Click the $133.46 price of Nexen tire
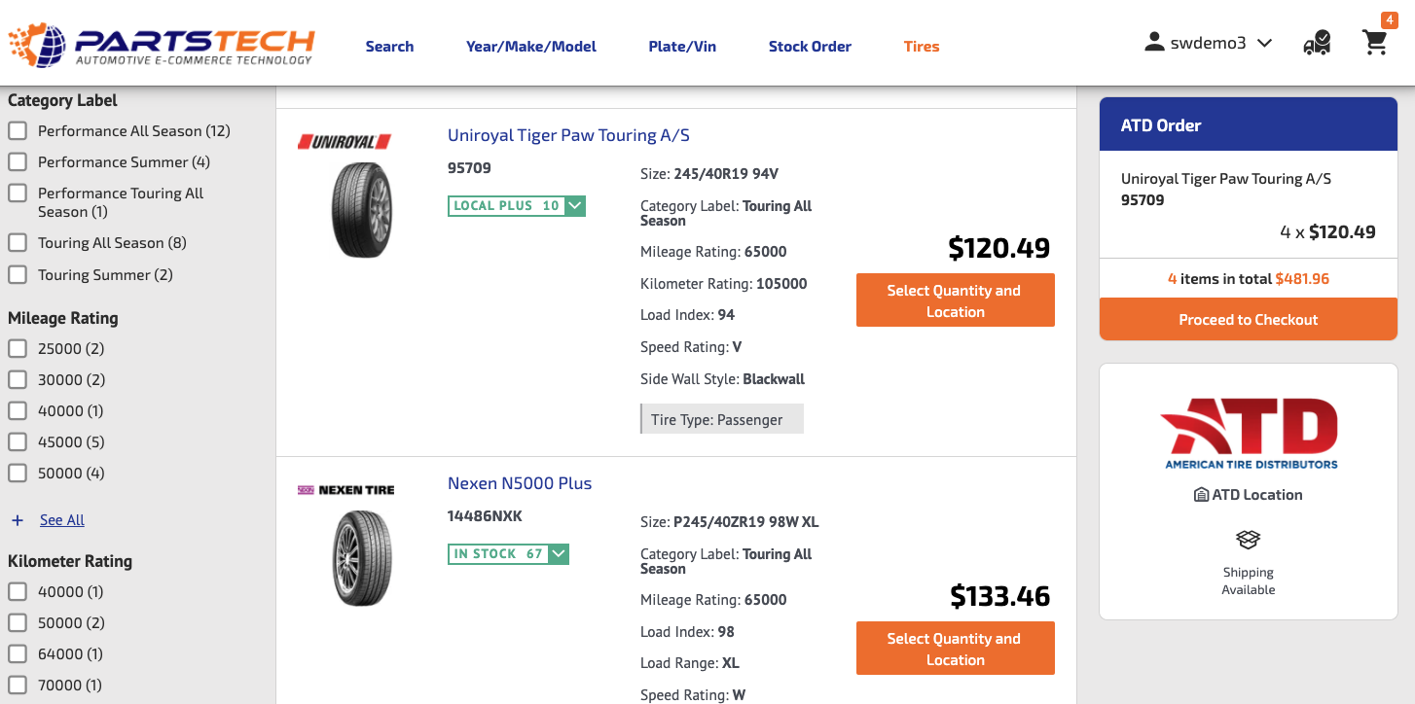This screenshot has width=1415, height=704. click(1000, 596)
